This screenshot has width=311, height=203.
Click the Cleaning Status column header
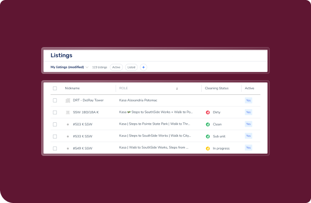pos(217,88)
